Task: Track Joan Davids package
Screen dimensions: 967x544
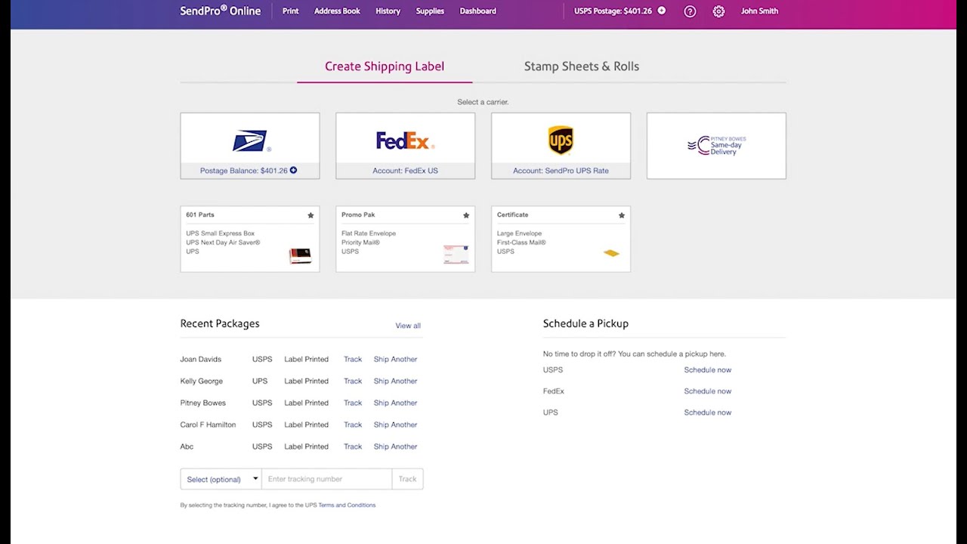Action: pyautogui.click(x=353, y=360)
